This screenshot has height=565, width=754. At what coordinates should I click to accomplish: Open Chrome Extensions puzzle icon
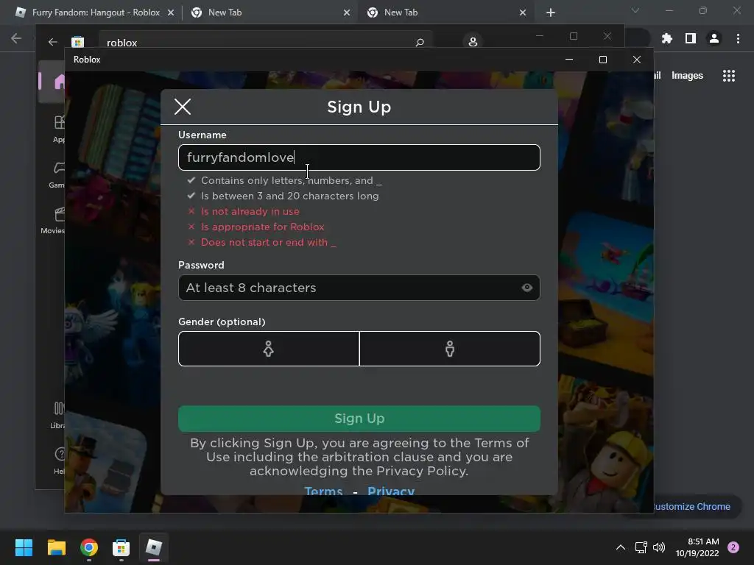666,38
